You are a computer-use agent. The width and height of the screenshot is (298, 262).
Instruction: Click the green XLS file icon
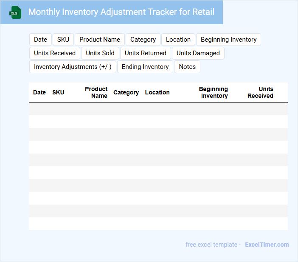(15, 12)
